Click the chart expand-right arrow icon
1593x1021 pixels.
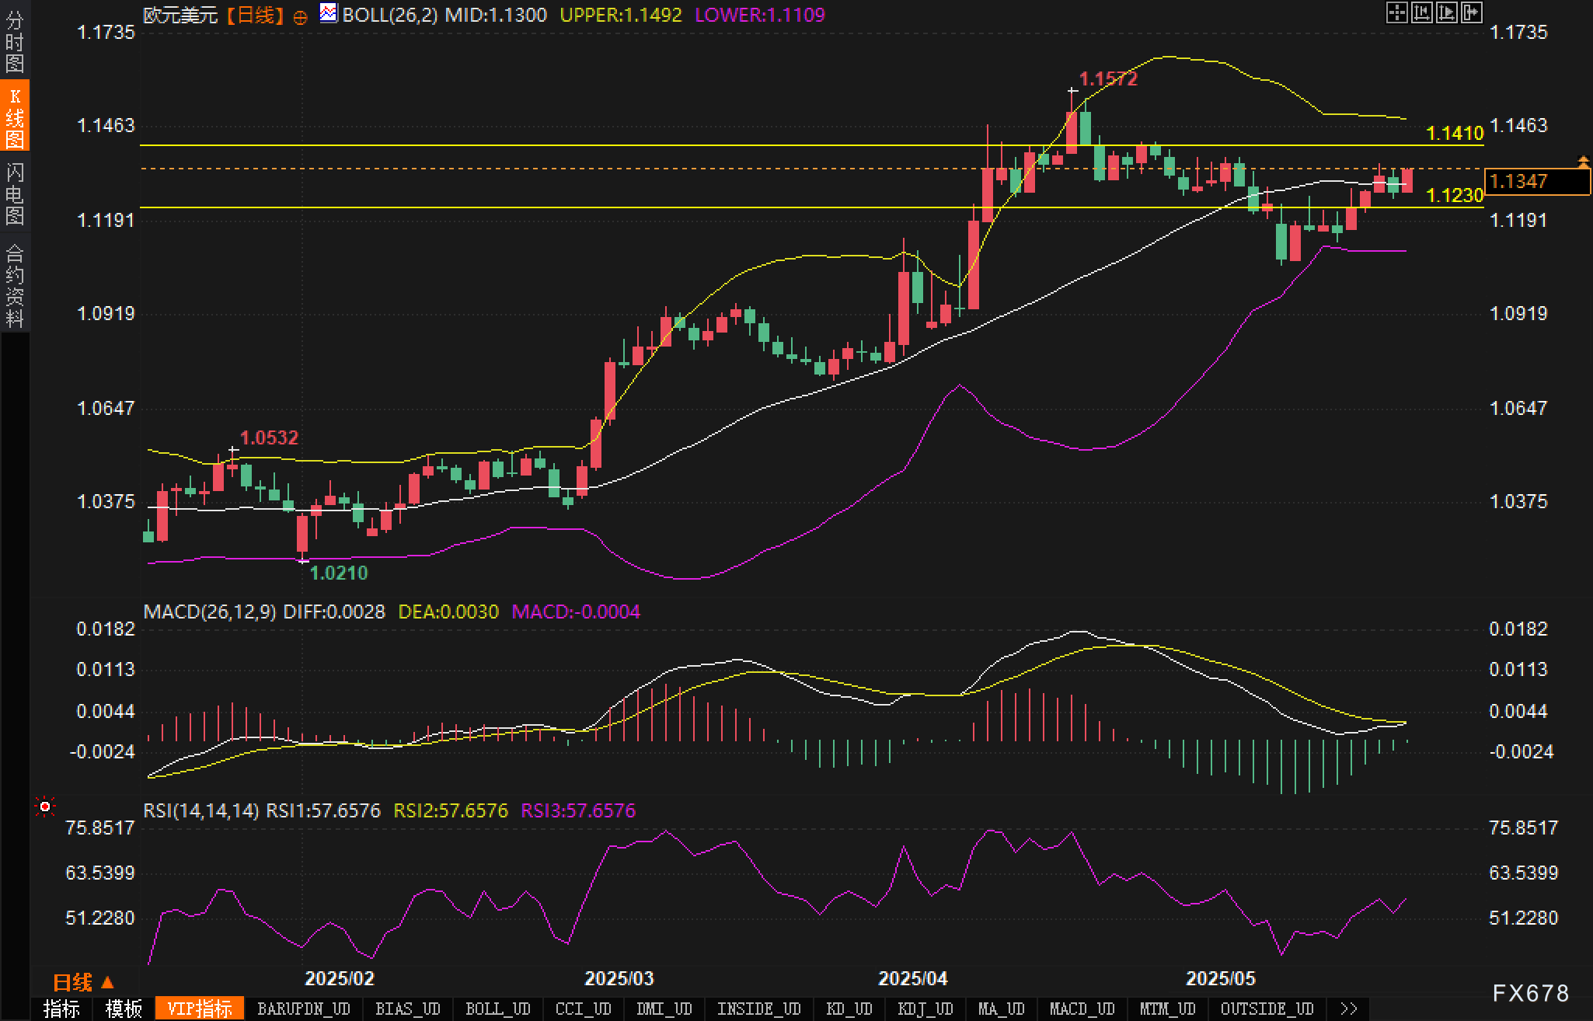click(x=1471, y=12)
